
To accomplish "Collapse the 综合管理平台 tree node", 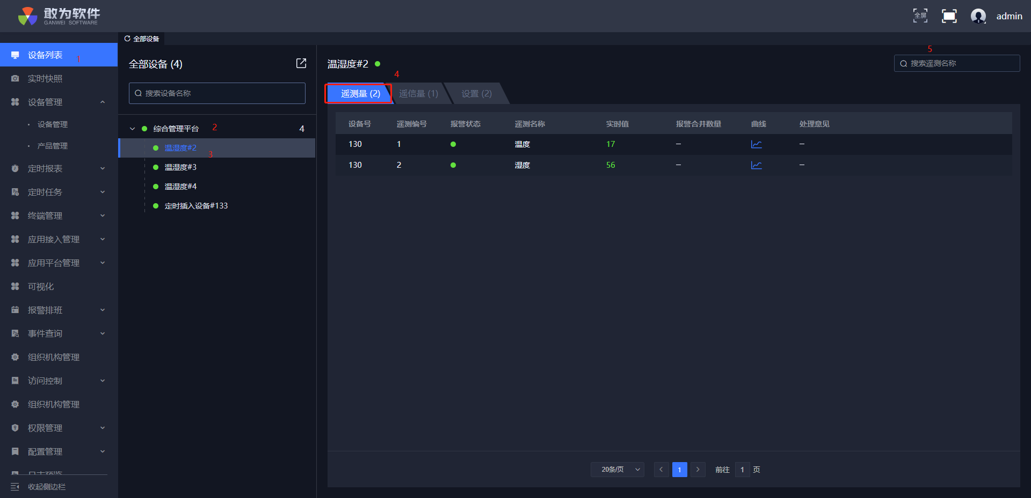I will 132,129.
